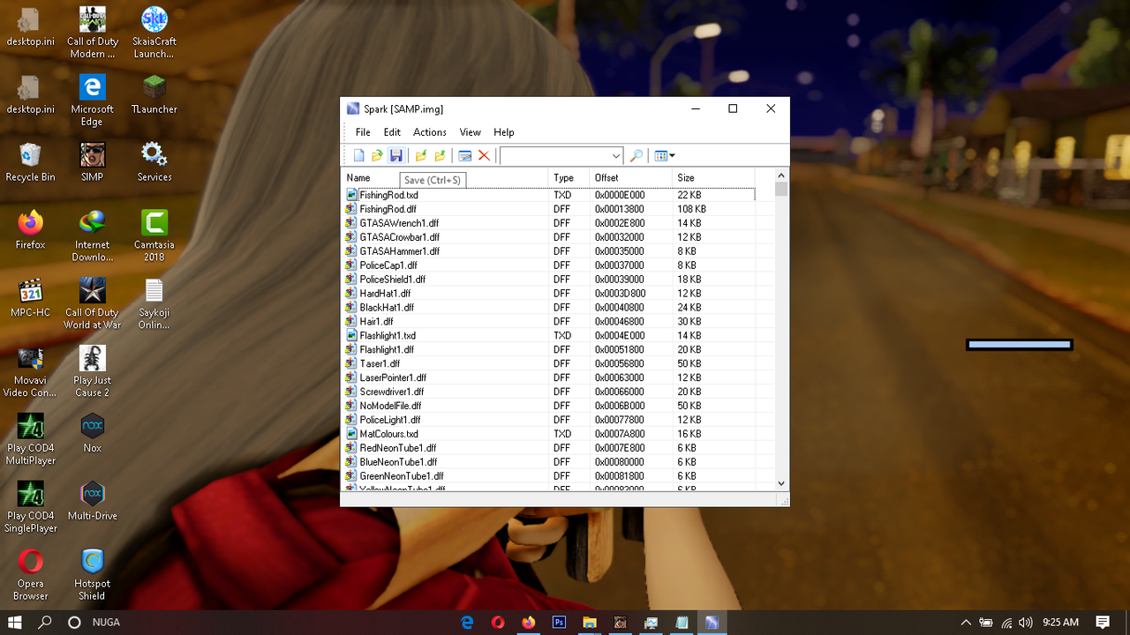This screenshot has height=635, width=1130.
Task: Click the Internet Download Manager desktop icon
Action: click(x=92, y=235)
